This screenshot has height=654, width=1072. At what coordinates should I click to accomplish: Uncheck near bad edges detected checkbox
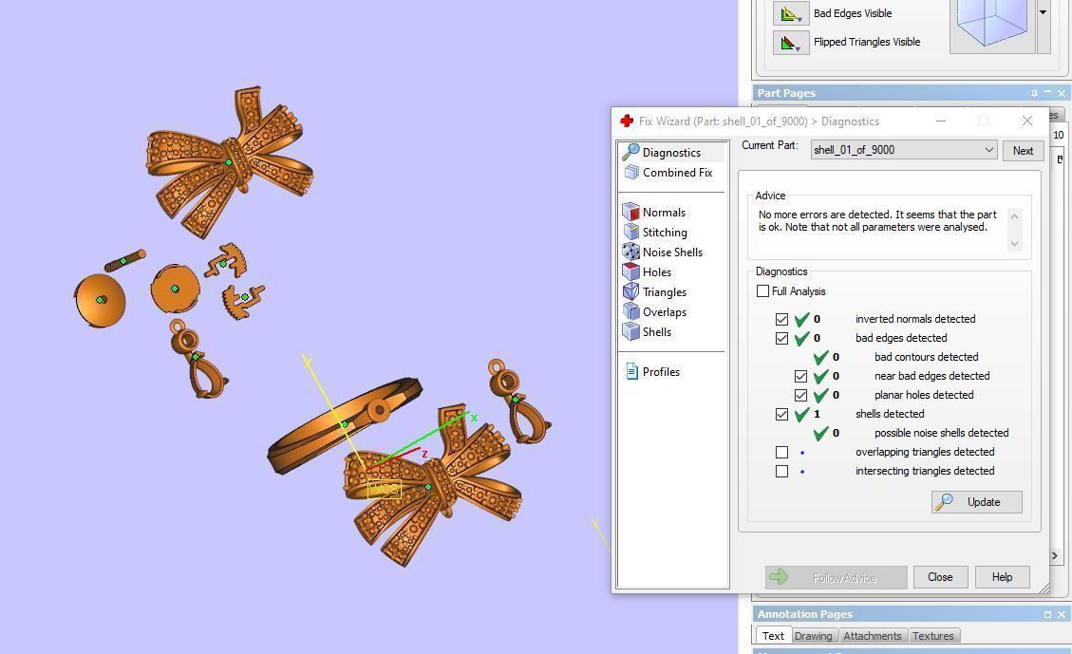801,377
